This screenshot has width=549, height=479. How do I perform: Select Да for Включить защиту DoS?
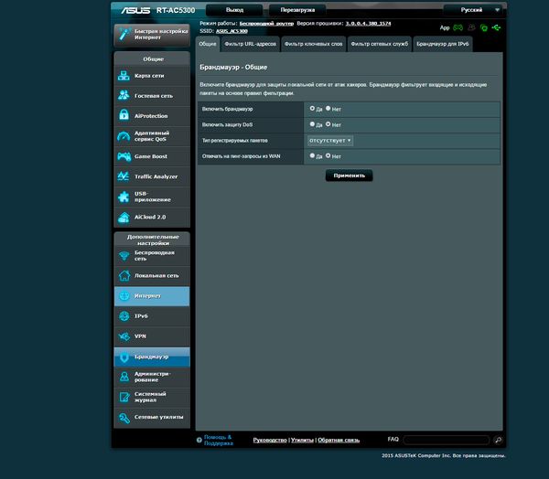312,124
